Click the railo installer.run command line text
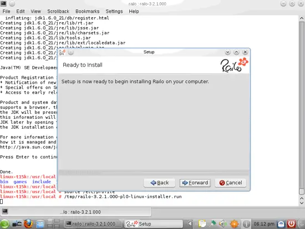This screenshot has height=229, width=305. pyautogui.click(x=123, y=196)
